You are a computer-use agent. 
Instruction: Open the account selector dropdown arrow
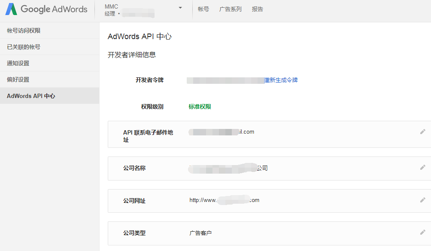pos(180,7)
